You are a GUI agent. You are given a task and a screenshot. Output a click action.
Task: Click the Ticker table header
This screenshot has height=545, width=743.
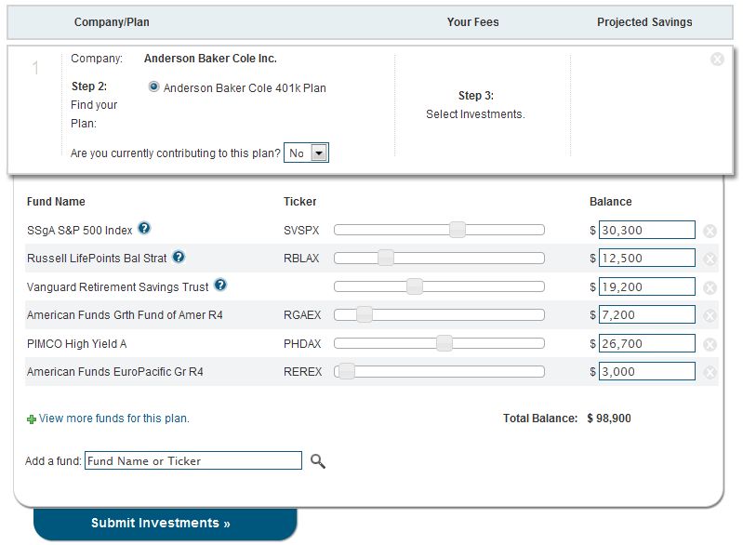pyautogui.click(x=300, y=202)
